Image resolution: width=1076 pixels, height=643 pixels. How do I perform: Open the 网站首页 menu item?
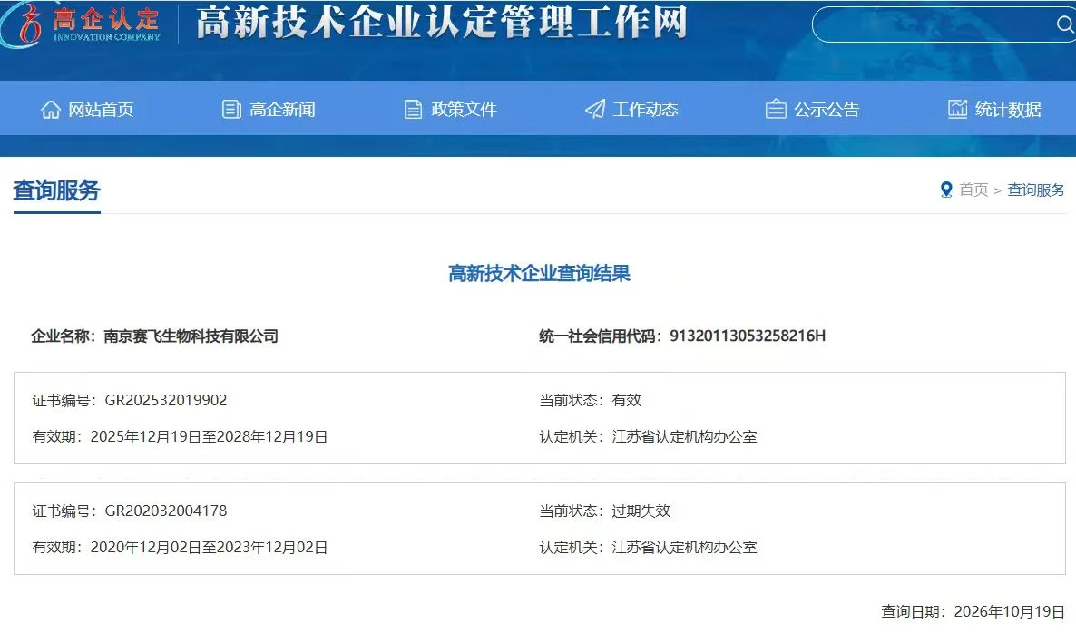click(101, 110)
